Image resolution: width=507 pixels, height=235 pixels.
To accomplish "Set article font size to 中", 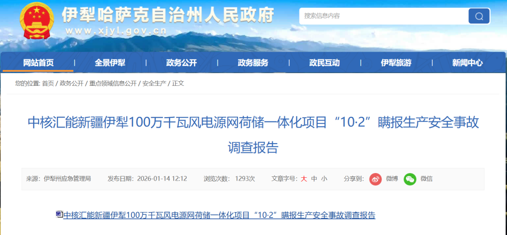I will coord(314,179).
